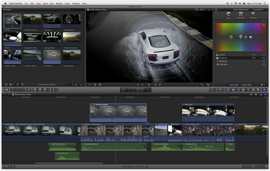Open the Select tool arrow menu
The height and width of the screenshot is (171, 270).
[x=54, y=90]
